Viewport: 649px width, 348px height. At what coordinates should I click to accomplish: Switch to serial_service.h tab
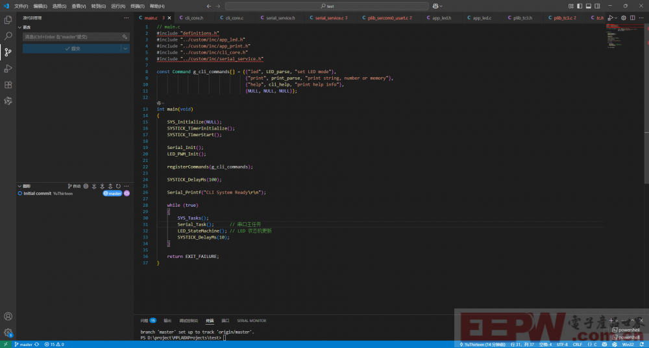280,17
